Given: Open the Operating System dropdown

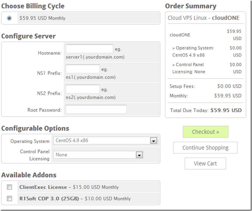Looking at the screenshot, I should [105, 141].
